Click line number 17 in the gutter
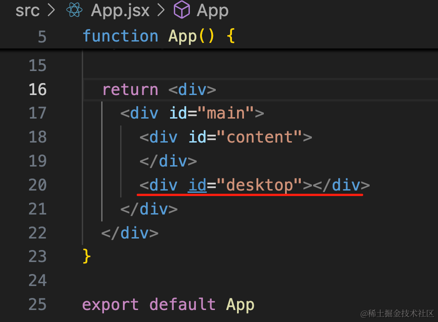Screen dimensions: 438x322 click(x=37, y=113)
